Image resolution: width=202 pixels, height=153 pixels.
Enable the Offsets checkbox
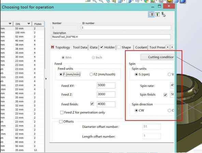(61, 122)
